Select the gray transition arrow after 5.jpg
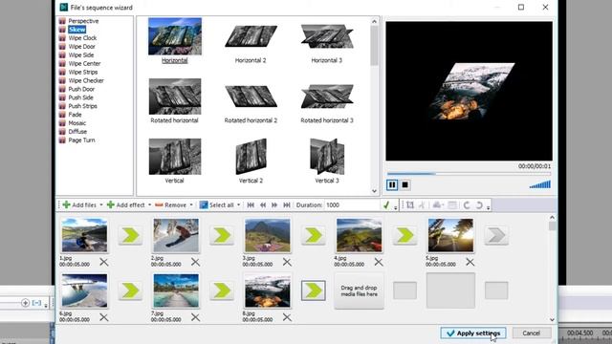This screenshot has width=612, height=344. tap(496, 235)
